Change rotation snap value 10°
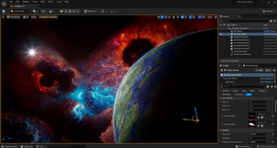 pyautogui.click(x=194, y=17)
